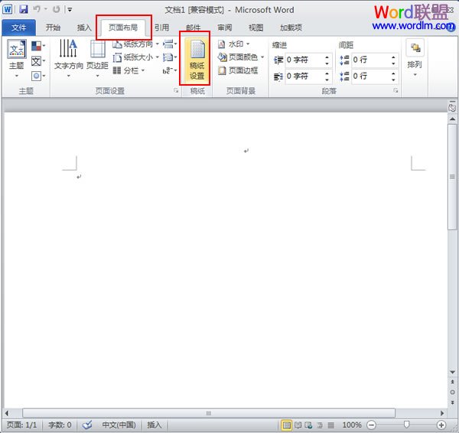
Task: Switch to the 审阅 (Review) tab
Action: (x=224, y=28)
